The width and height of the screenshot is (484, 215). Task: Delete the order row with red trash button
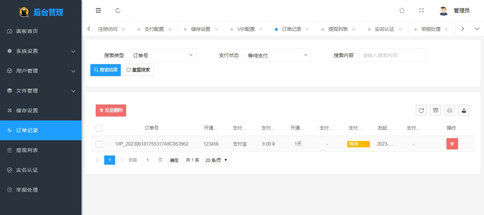[x=452, y=144]
